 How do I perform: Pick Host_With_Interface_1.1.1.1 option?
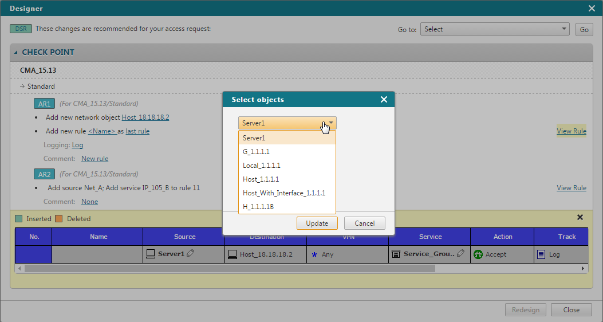[x=283, y=193]
